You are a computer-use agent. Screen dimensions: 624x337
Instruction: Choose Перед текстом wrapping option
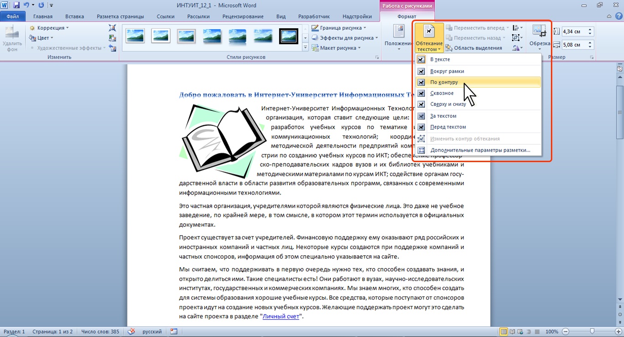[x=478, y=127]
